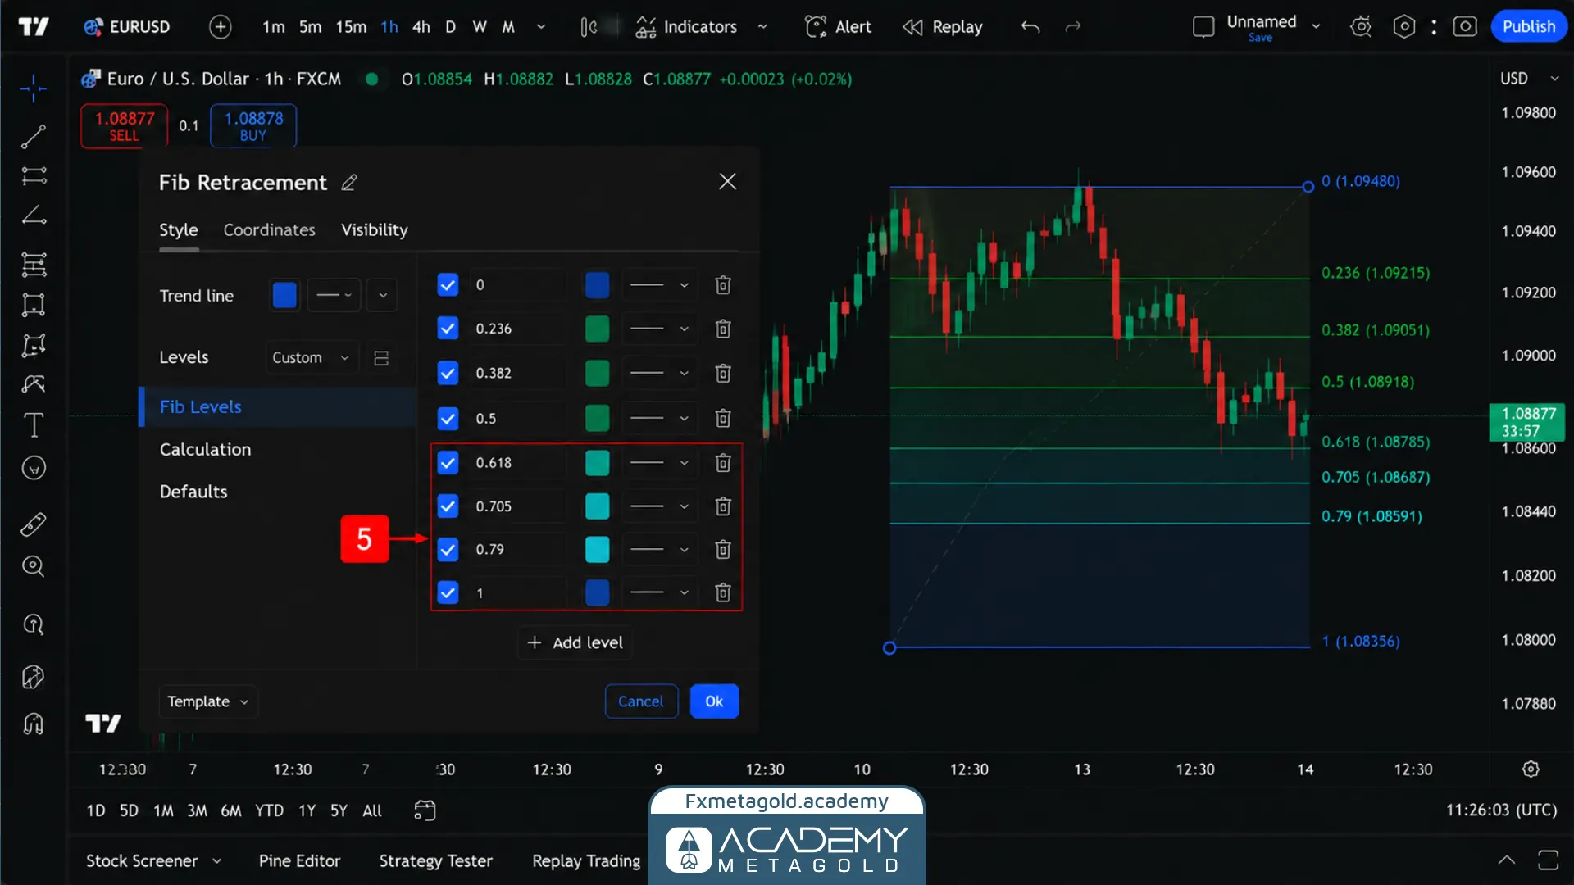Open the emoji and icons tool
Screen dimensions: 1574x885
click(34, 468)
